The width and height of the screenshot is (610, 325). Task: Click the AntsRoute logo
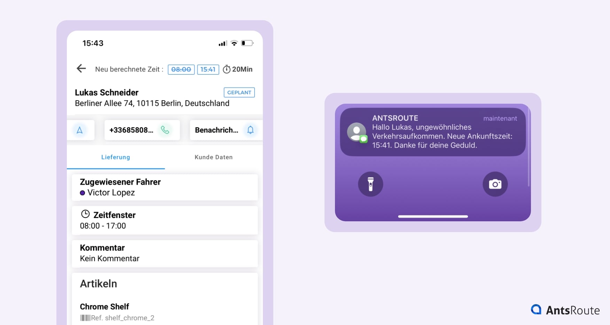click(x=565, y=310)
